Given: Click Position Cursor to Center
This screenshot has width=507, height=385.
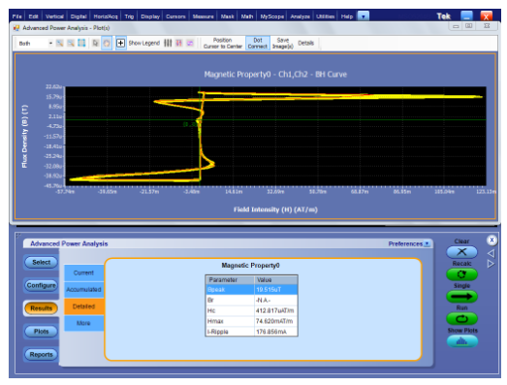Looking at the screenshot, I should click(223, 43).
